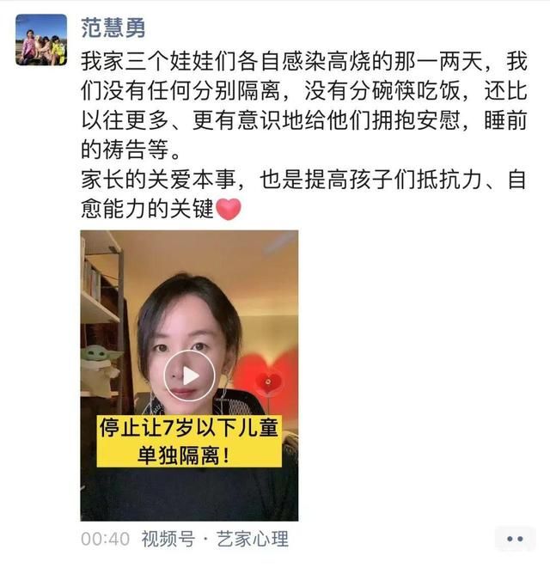This screenshot has height=568, width=550.
Task: Tap the username 范慧勇
Action: click(x=113, y=27)
